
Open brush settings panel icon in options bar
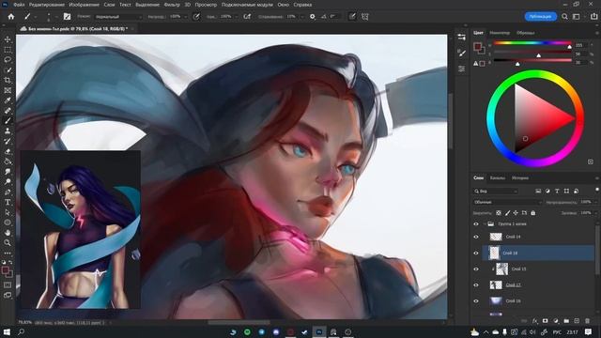click(x=67, y=17)
